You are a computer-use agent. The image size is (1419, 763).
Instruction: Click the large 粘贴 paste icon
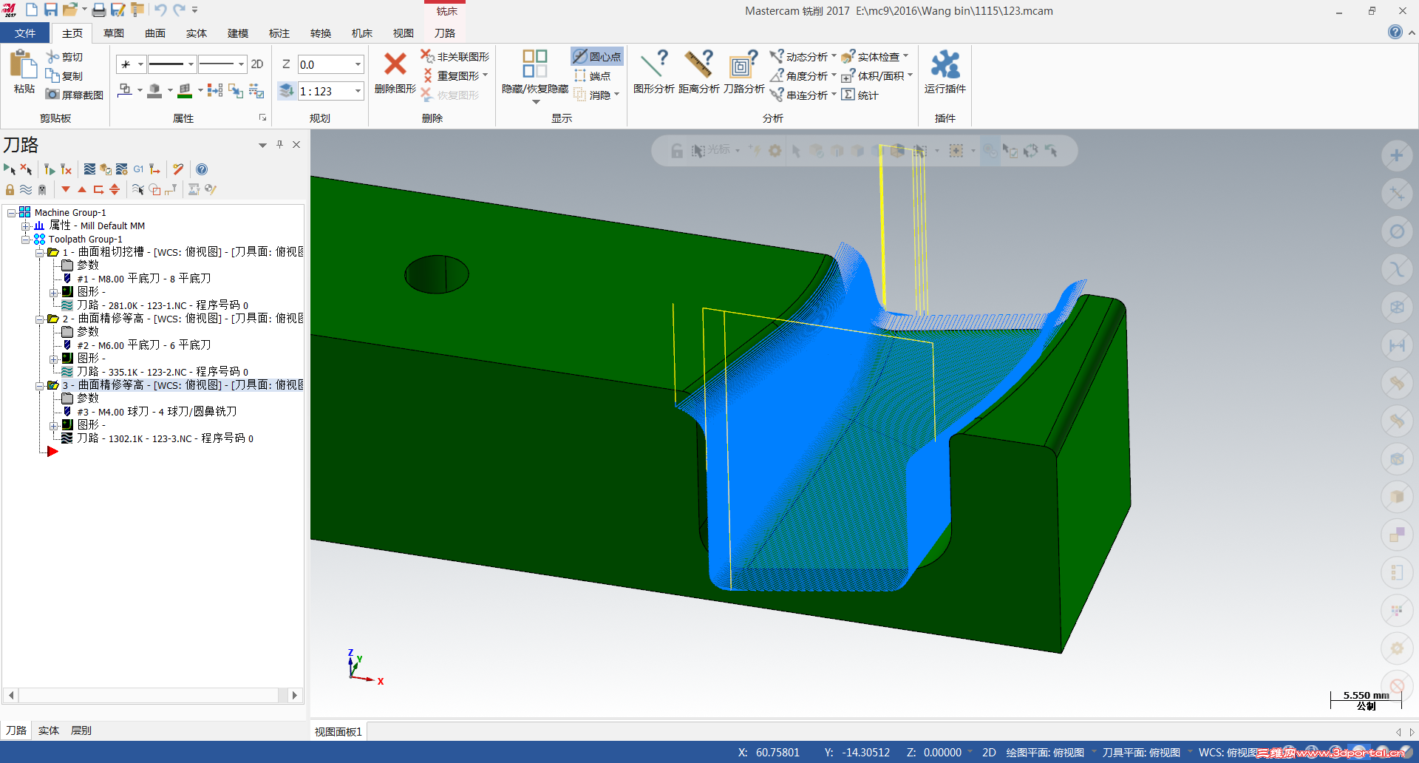(24, 64)
